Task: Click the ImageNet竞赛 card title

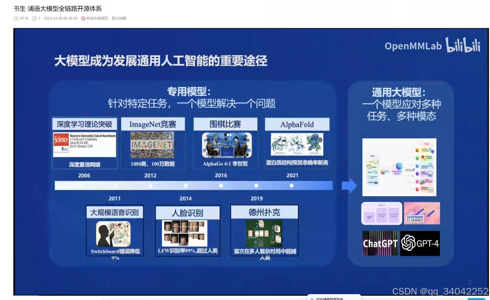Action: point(153,124)
